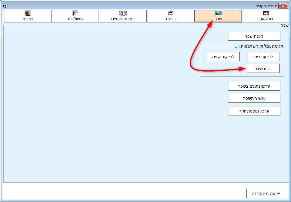The height and width of the screenshot is (202, 291).
Task: Click the הכנת שכר button
Action: [254, 36]
